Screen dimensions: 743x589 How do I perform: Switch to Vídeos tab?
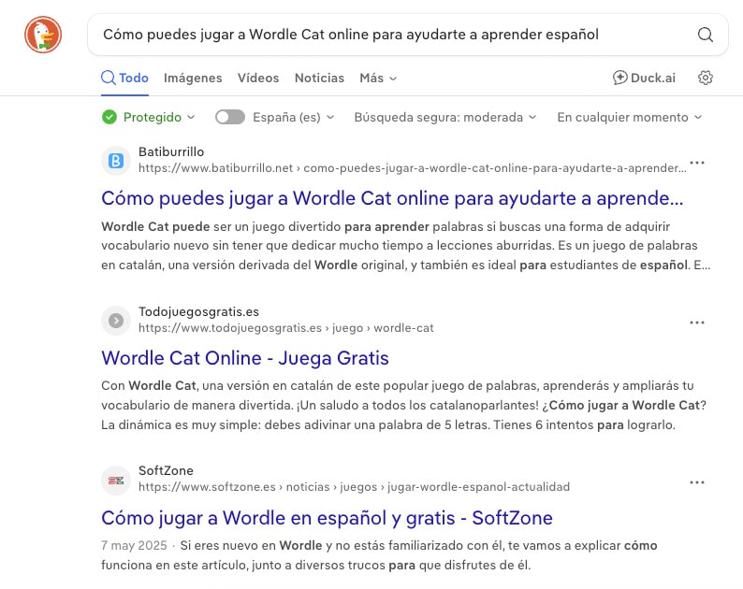pos(258,78)
